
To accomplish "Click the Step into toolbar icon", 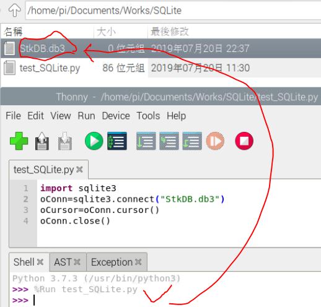I will [x=169, y=141].
